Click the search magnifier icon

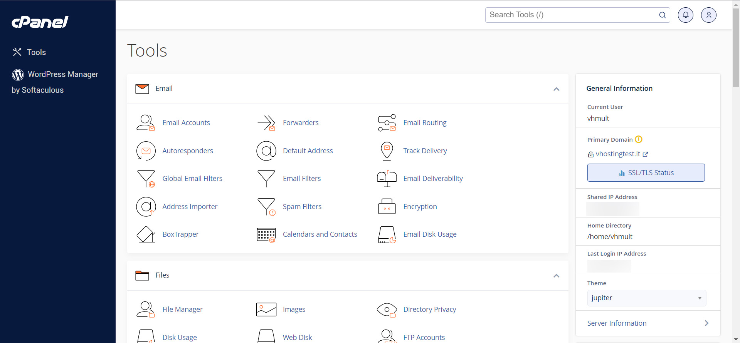tap(663, 15)
